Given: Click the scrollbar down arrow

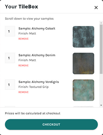Looking at the screenshot, I should [x=101, y=105].
